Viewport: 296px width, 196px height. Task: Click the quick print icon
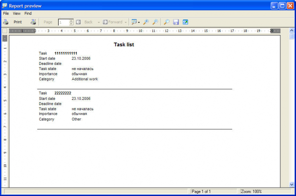[33, 22]
